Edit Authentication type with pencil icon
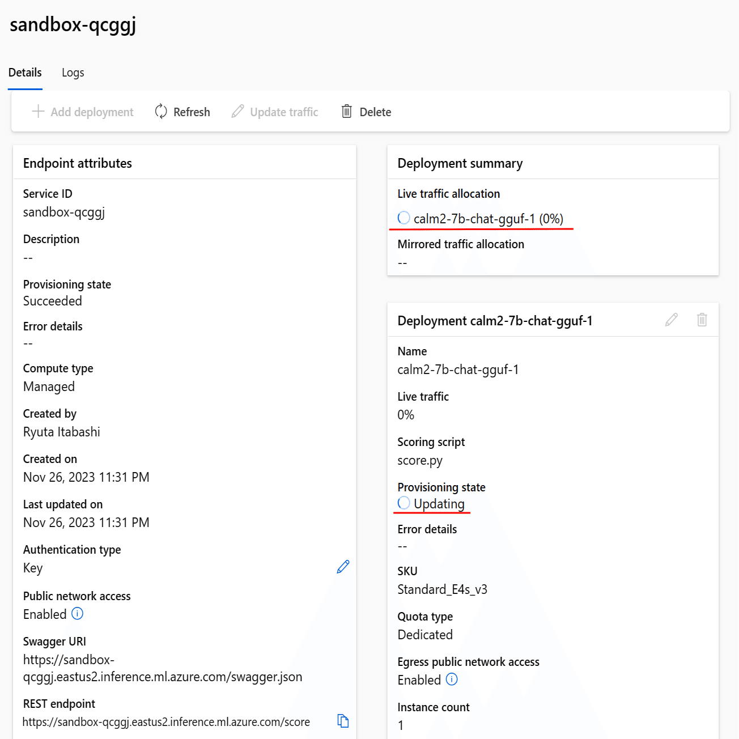 point(343,567)
